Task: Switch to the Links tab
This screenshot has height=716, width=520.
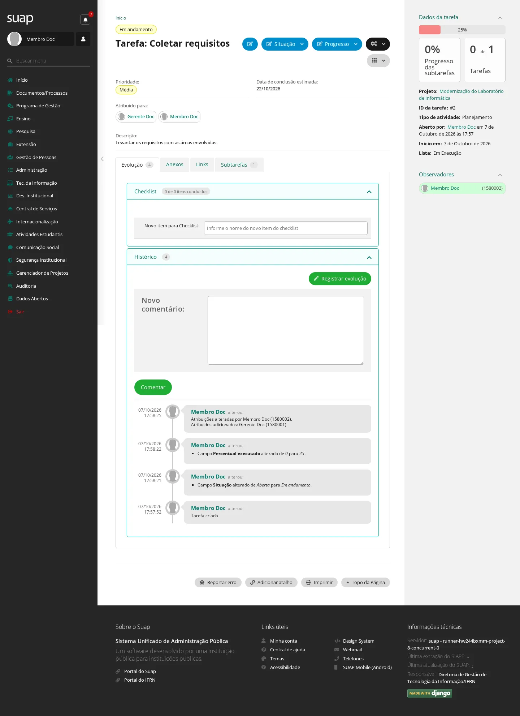Action: click(x=202, y=164)
